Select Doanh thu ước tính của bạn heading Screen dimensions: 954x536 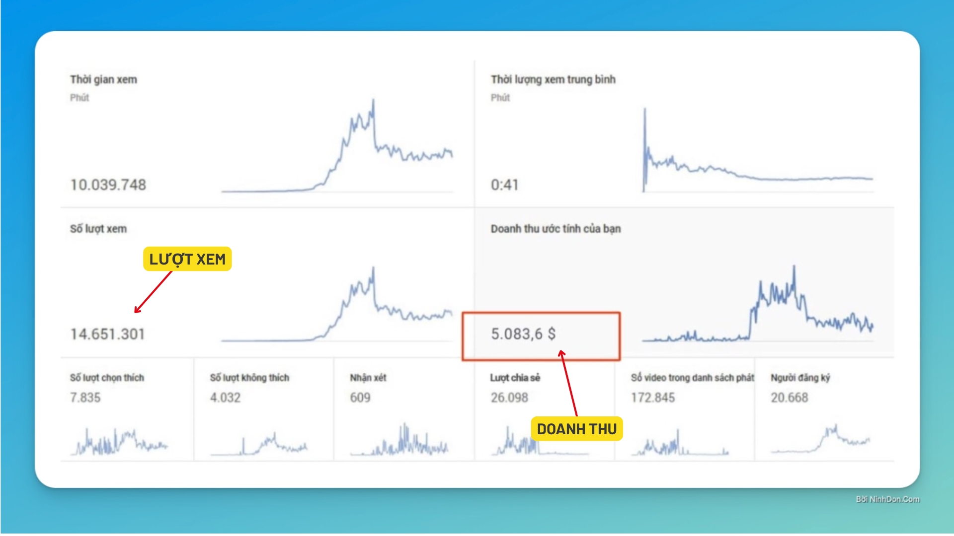556,229
